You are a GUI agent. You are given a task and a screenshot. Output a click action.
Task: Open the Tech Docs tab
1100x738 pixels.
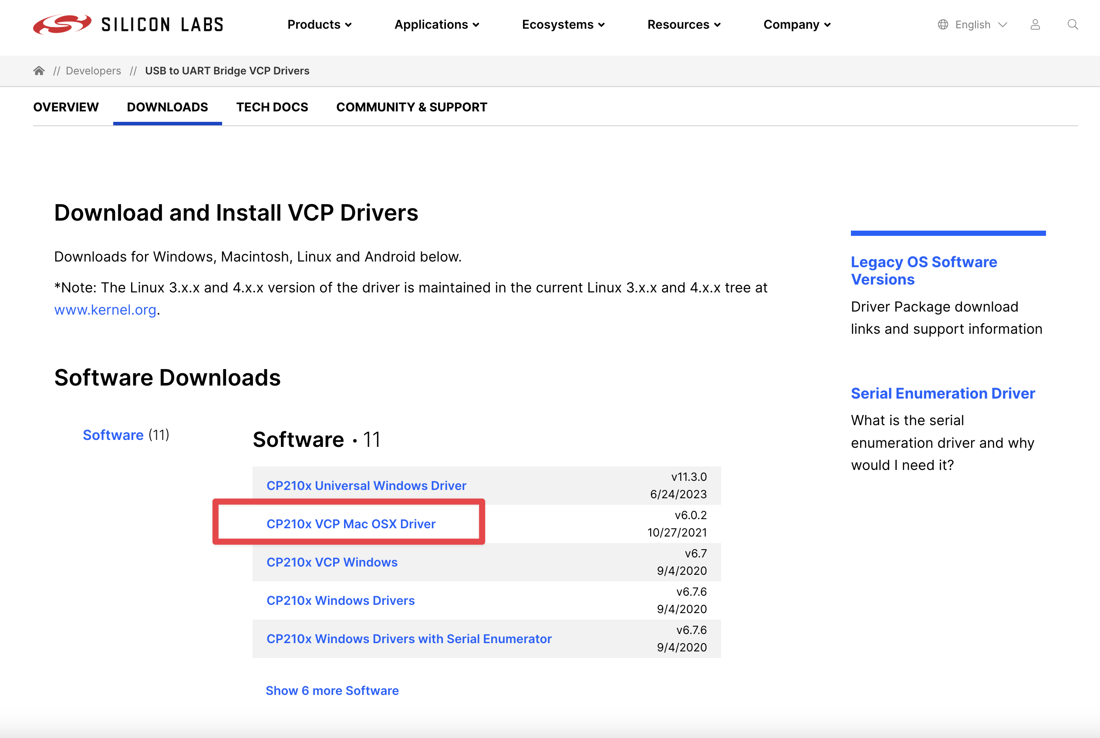272,107
